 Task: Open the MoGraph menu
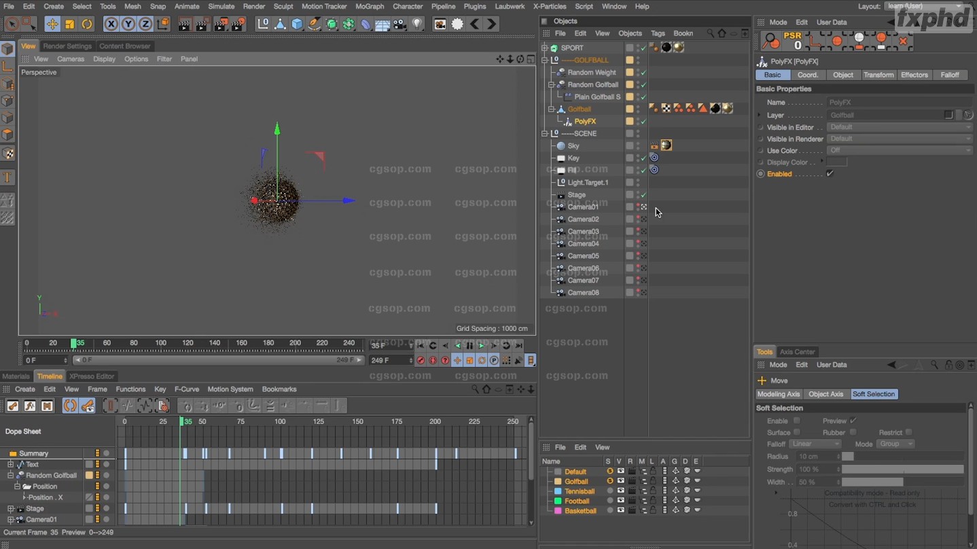coord(370,6)
